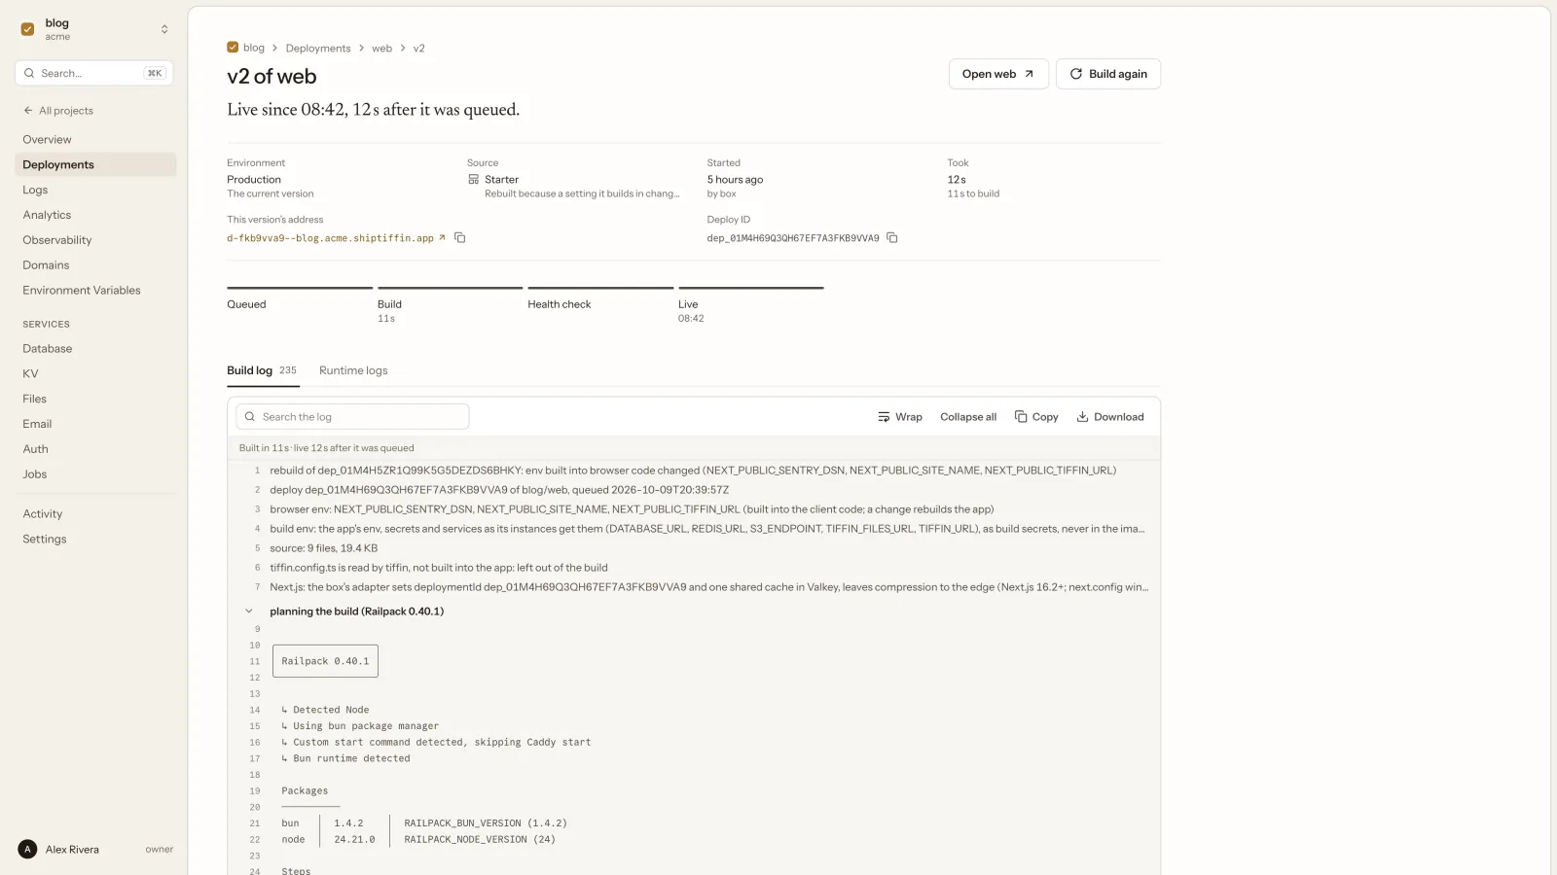The height and width of the screenshot is (875, 1557).
Task: Click the Alex Rivera avatar
Action: (x=27, y=850)
